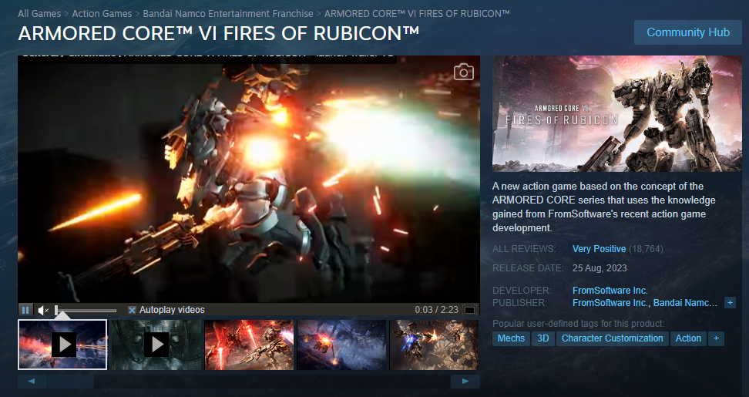Adjust the video volume slider

[x=86, y=310]
